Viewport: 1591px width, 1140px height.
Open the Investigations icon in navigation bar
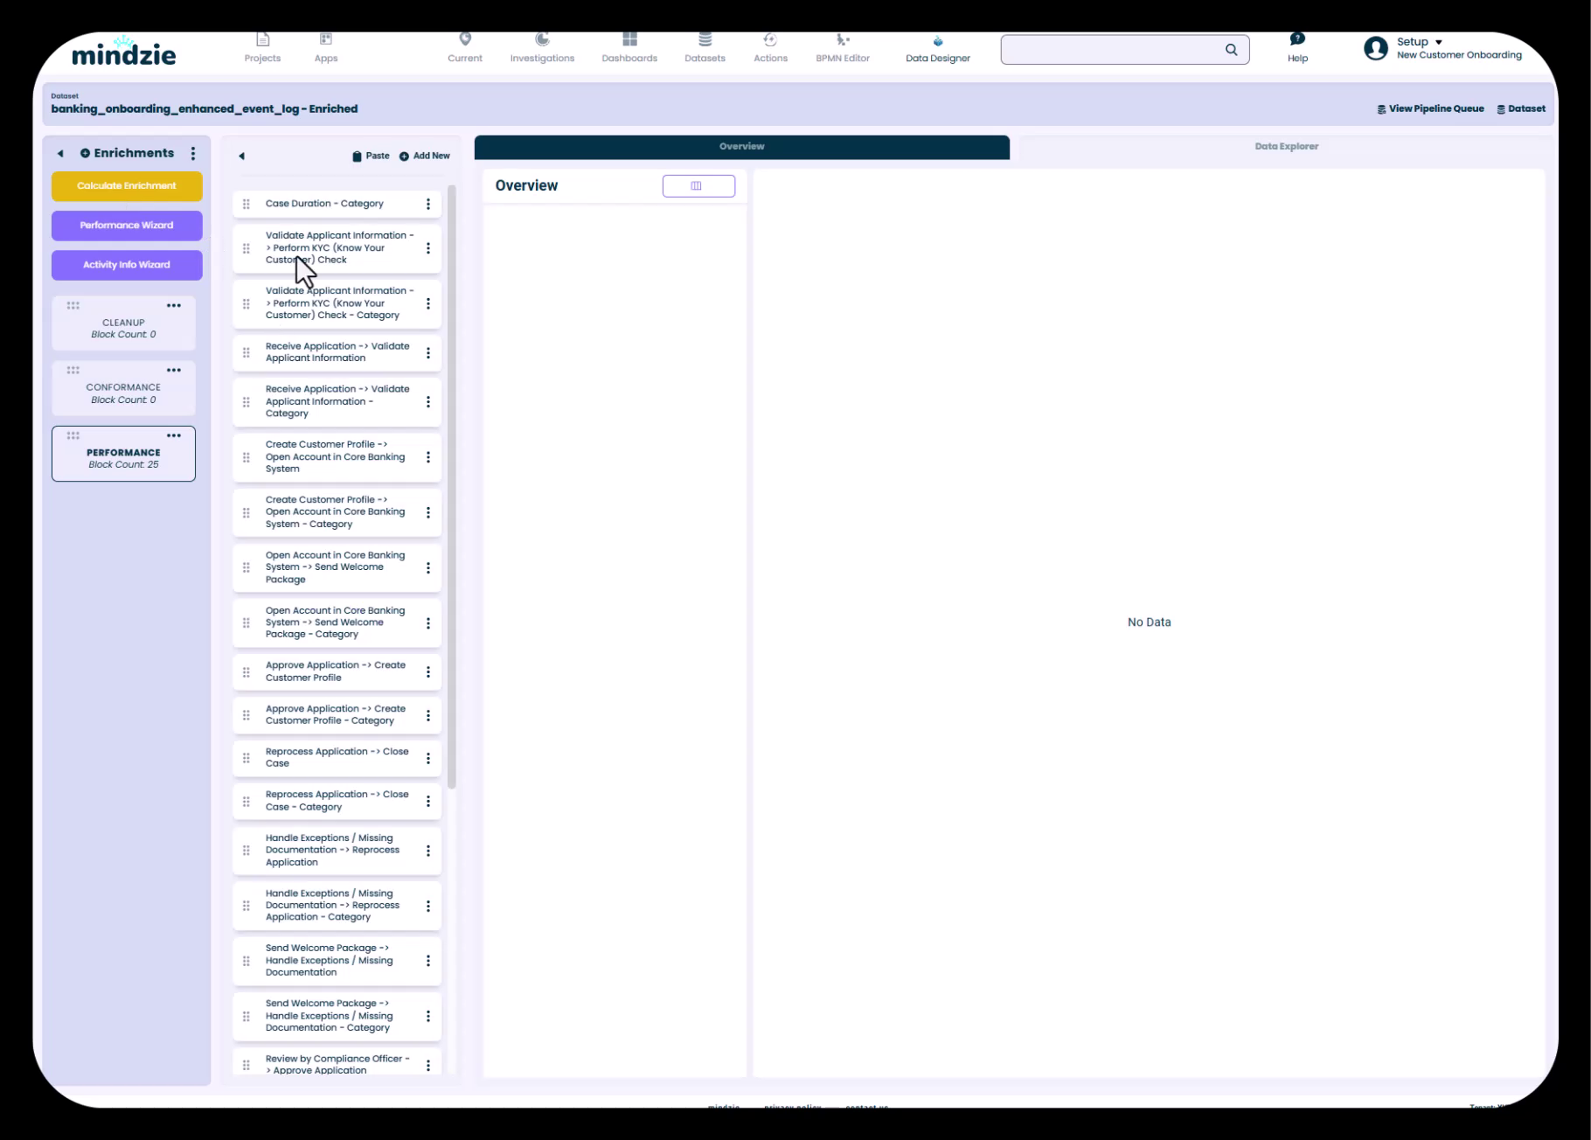click(x=542, y=40)
